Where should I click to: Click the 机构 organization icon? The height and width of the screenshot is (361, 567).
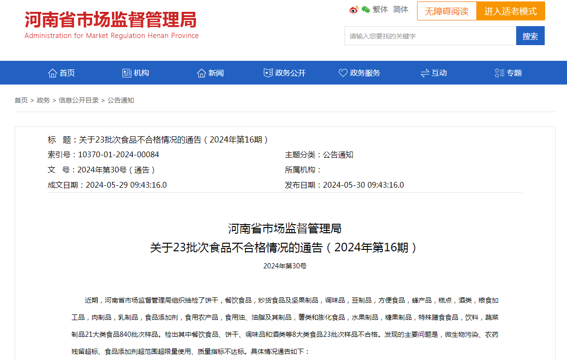[126, 72]
